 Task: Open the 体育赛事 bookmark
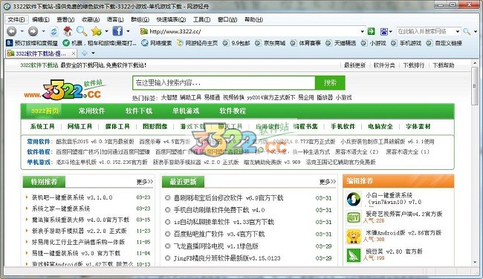pyautogui.click(x=305, y=43)
